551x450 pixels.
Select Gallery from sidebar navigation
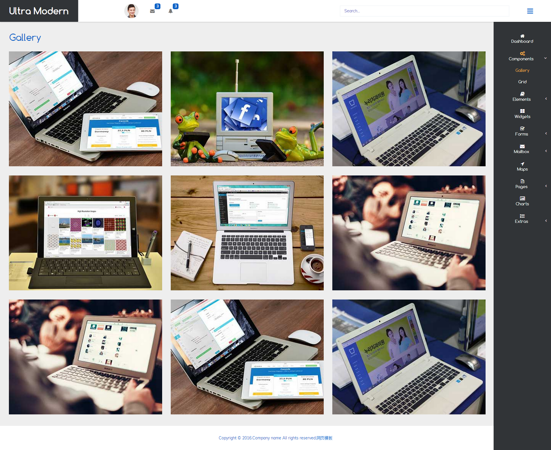pos(522,70)
